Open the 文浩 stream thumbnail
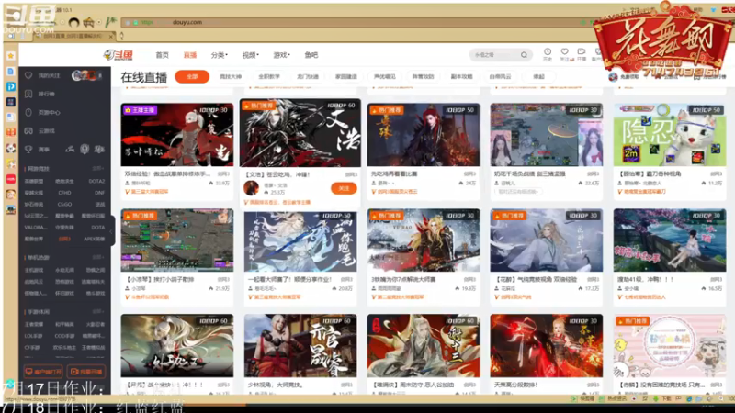 click(300, 133)
